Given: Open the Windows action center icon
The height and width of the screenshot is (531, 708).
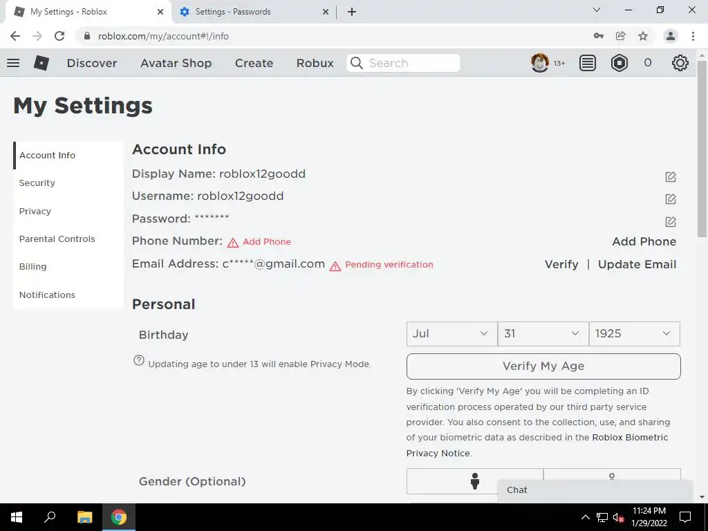Looking at the screenshot, I should coord(685,517).
